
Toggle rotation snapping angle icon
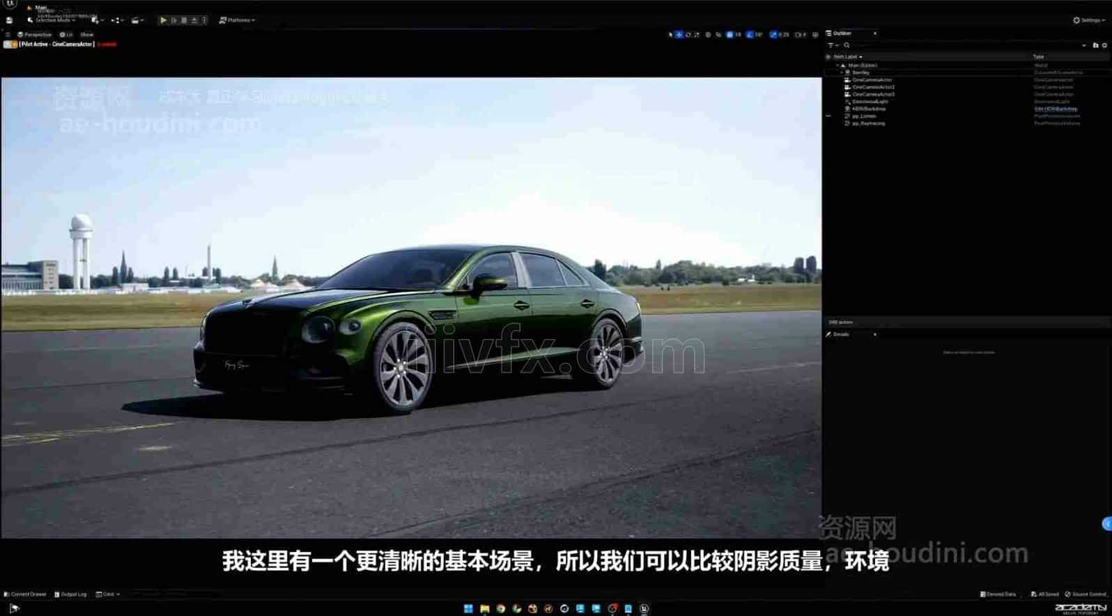[750, 34]
